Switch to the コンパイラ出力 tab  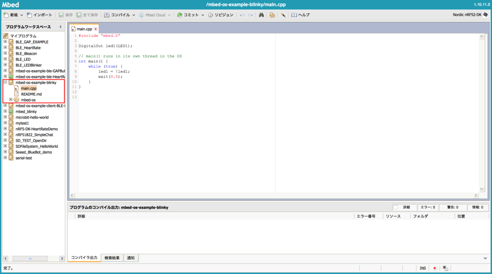click(84, 258)
